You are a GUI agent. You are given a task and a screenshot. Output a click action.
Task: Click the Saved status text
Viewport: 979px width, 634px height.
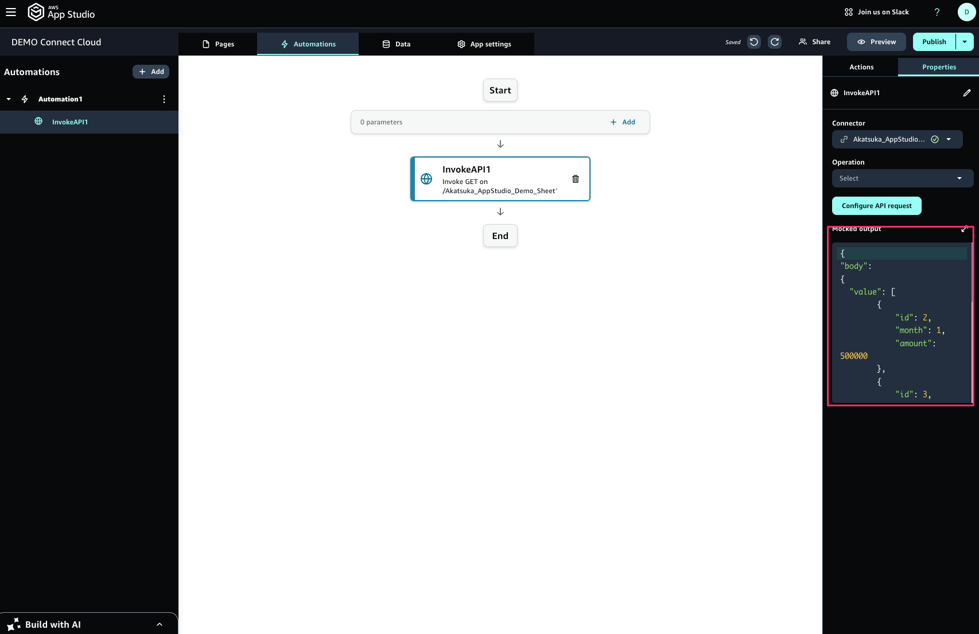pyautogui.click(x=733, y=42)
